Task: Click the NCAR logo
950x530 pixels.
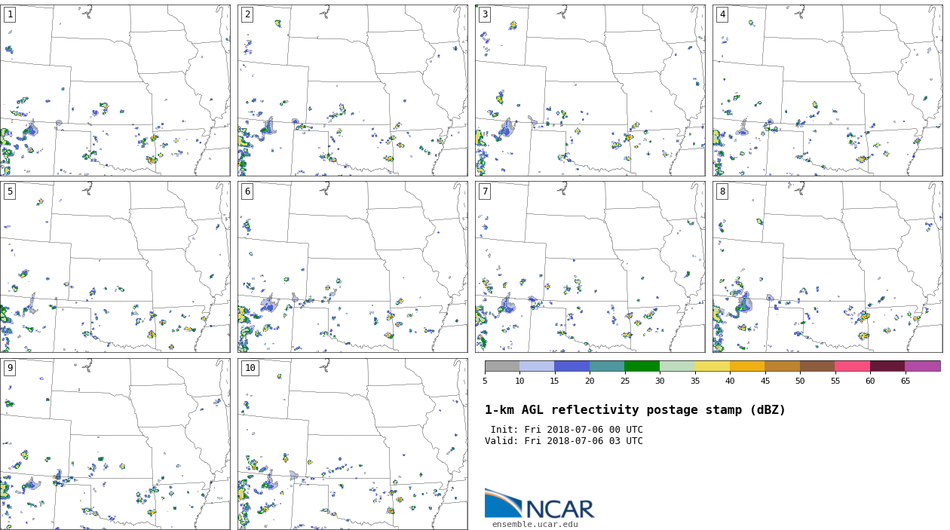Action: point(538,504)
